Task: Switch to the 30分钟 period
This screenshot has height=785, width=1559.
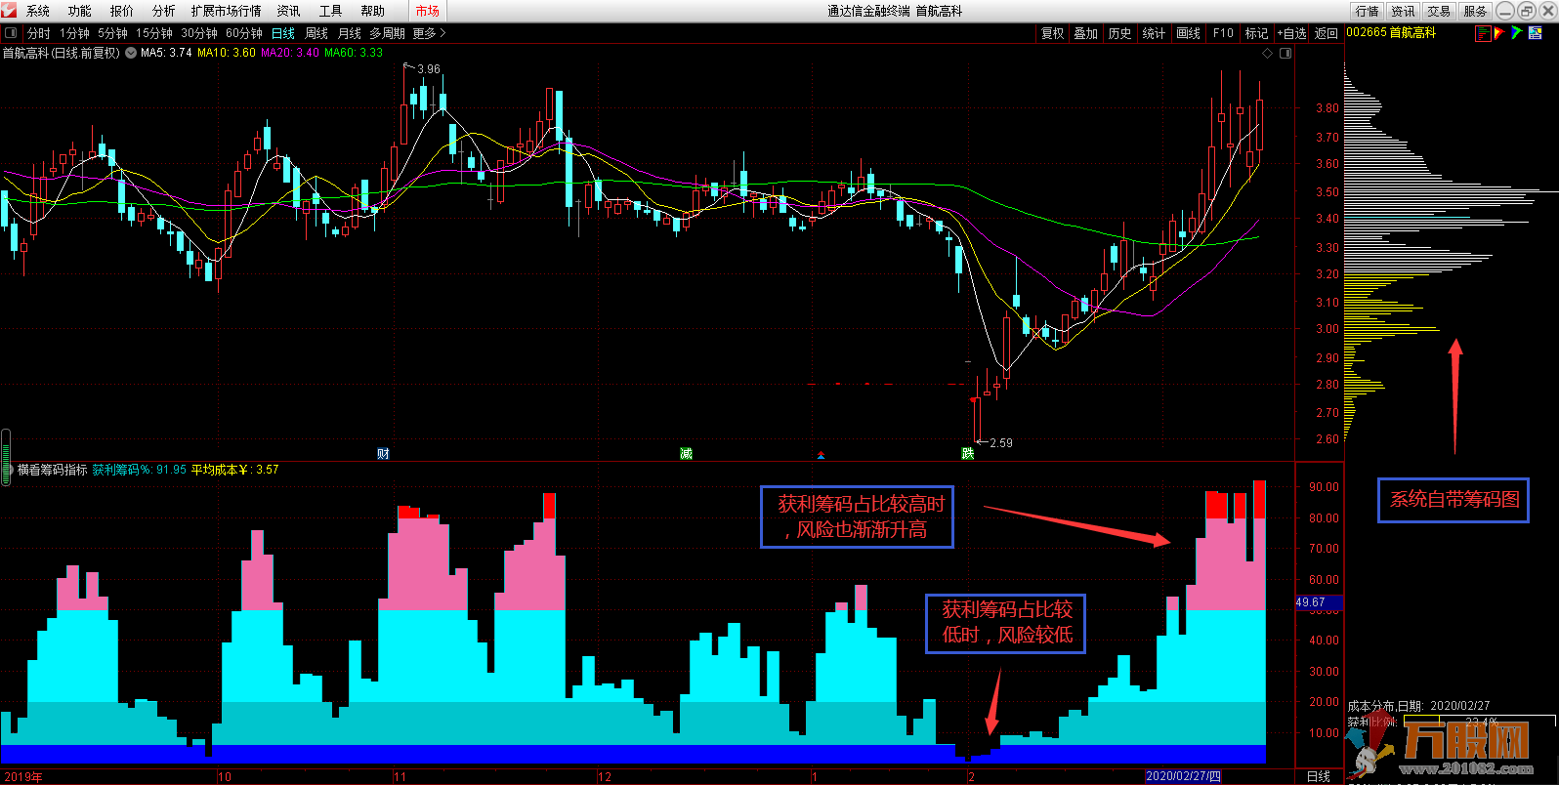Action: pyautogui.click(x=199, y=33)
